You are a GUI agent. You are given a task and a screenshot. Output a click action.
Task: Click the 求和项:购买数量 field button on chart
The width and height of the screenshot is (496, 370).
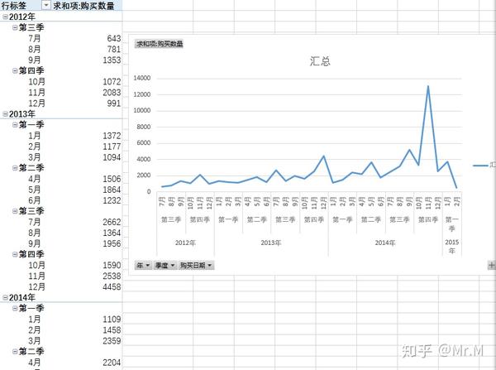[x=160, y=44]
